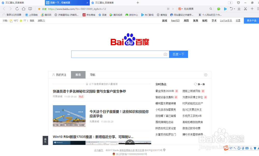Open the Baidu logo
The height and width of the screenshot is (156, 259).
coord(130,39)
